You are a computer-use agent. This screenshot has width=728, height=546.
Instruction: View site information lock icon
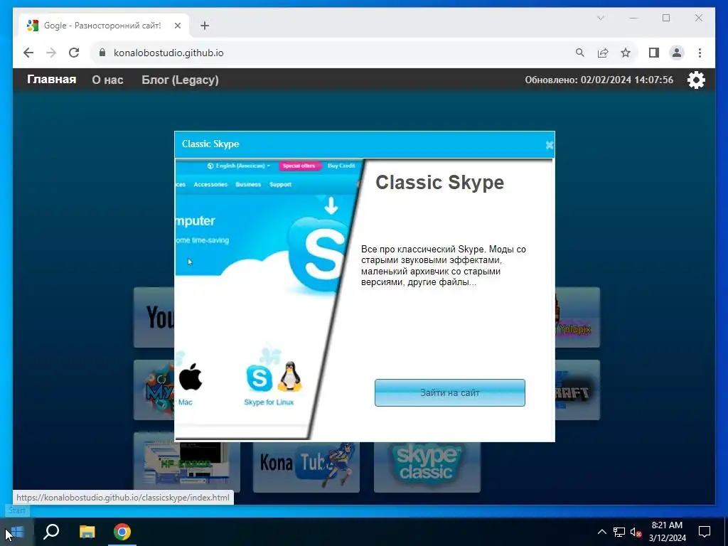click(102, 53)
